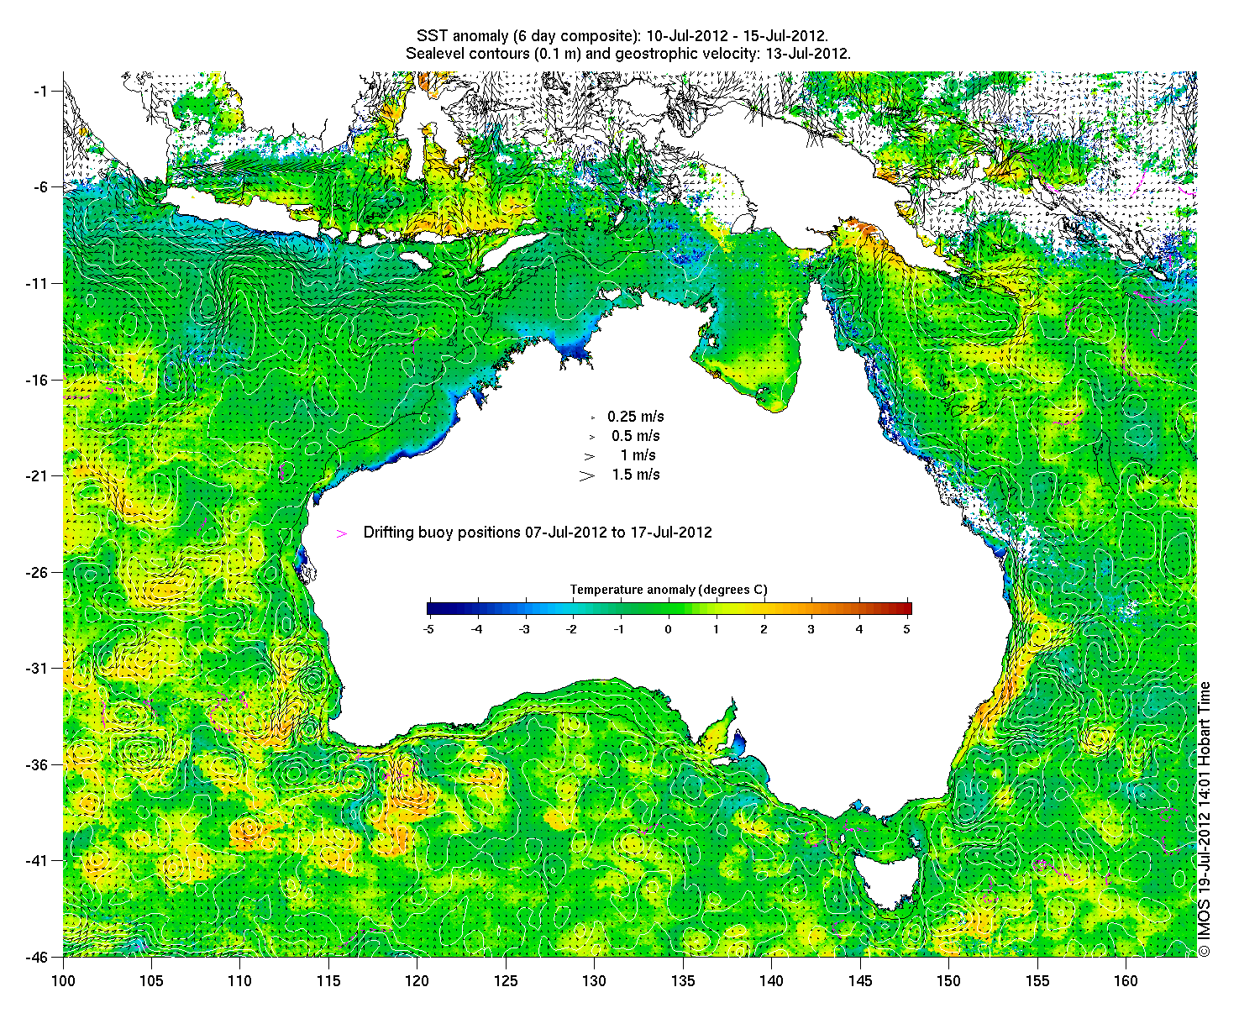This screenshot has height=1029, width=1260.
Task: Click longitude label 135
Action: pos(683,981)
